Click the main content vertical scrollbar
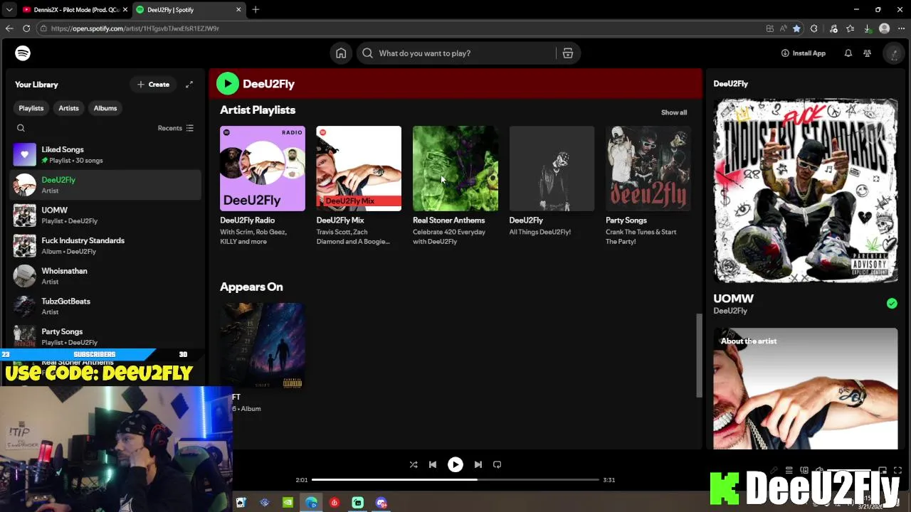Image resolution: width=911 pixels, height=512 pixels. coord(699,356)
